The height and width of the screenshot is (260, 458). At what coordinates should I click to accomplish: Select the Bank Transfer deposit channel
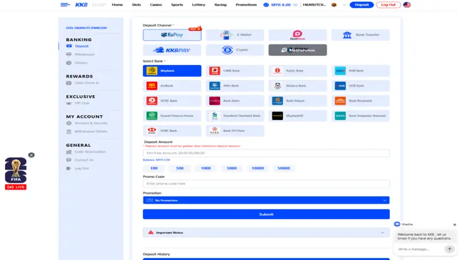click(x=360, y=35)
